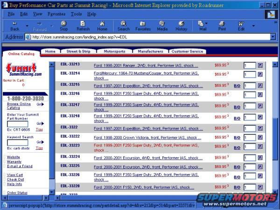Open the Search toolbar icon

tap(124, 25)
